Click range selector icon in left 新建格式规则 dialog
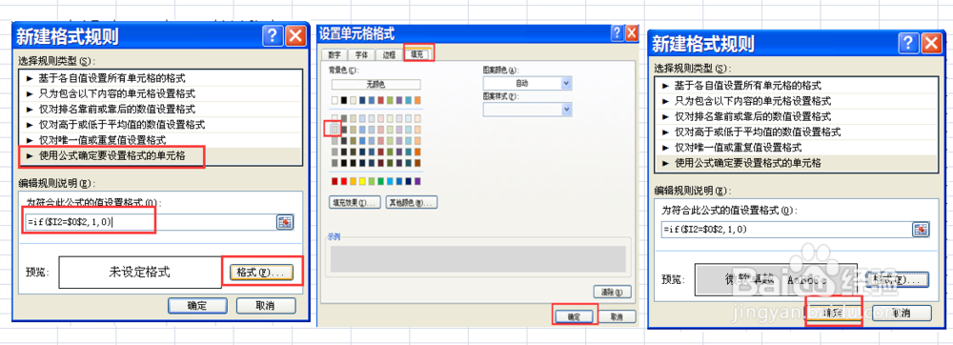This screenshot has height=345, width=953. click(284, 222)
